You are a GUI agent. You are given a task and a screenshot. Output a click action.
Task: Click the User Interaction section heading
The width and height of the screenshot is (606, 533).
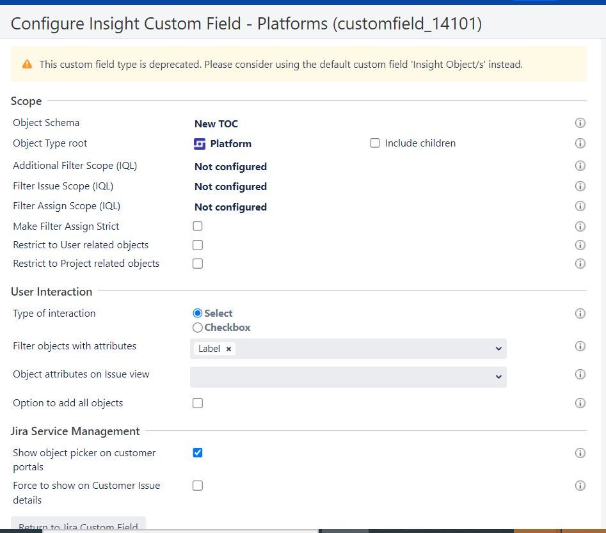pos(52,292)
